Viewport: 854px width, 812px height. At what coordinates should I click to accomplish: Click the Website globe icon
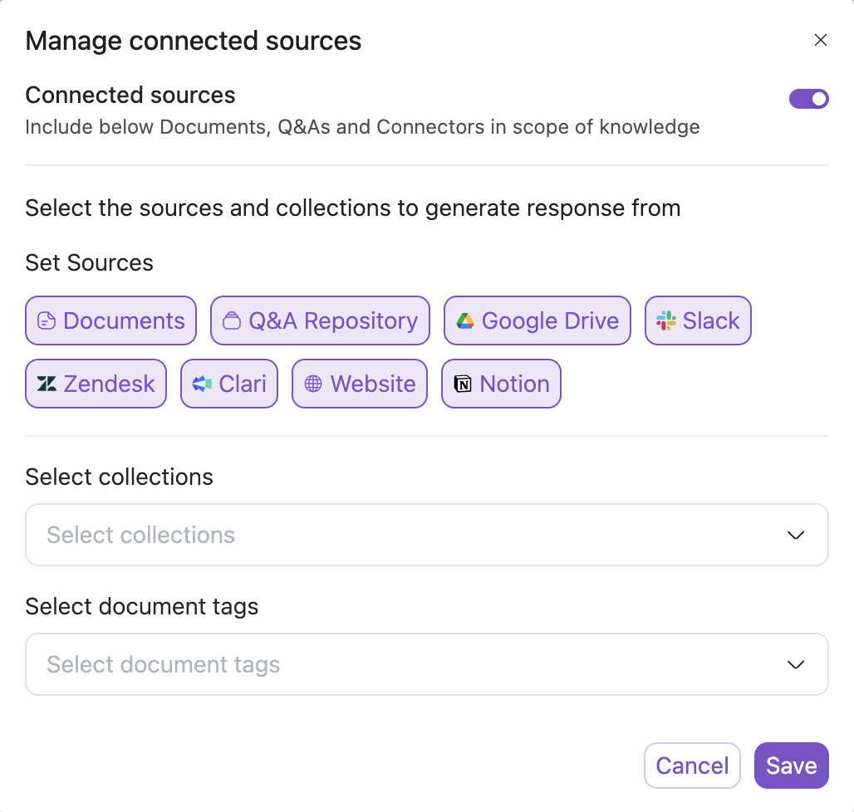click(313, 384)
